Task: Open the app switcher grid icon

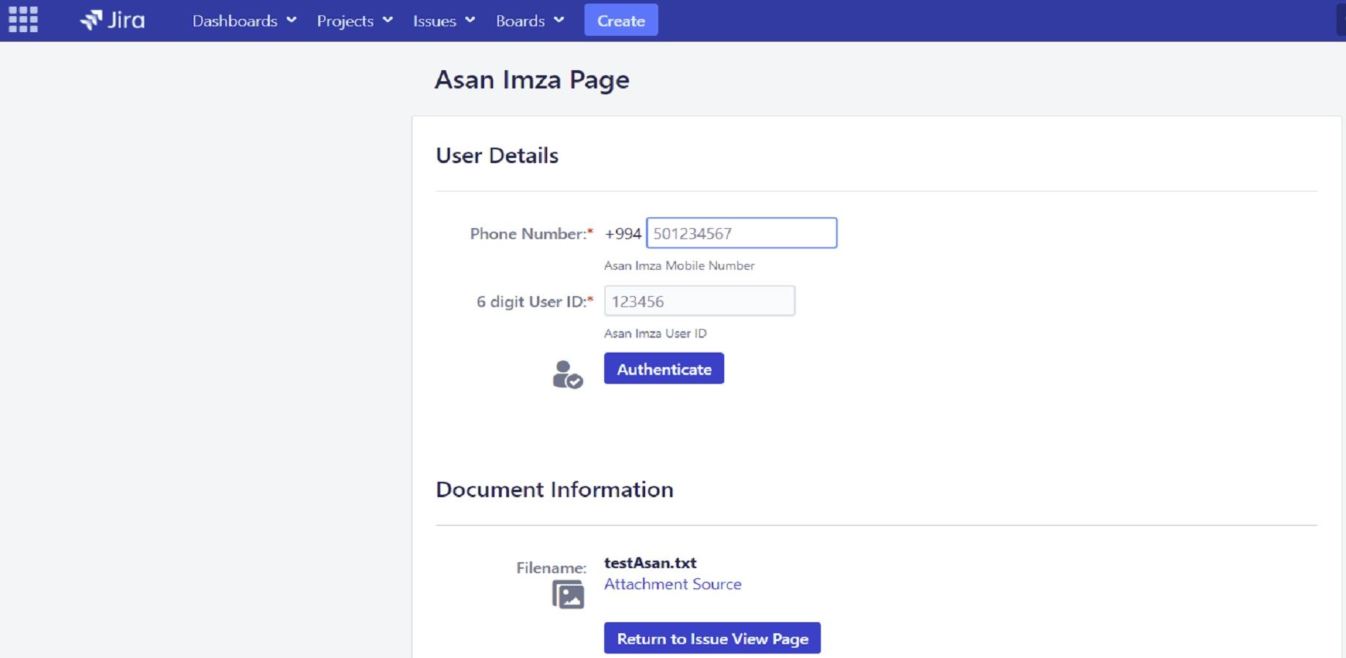Action: click(23, 20)
